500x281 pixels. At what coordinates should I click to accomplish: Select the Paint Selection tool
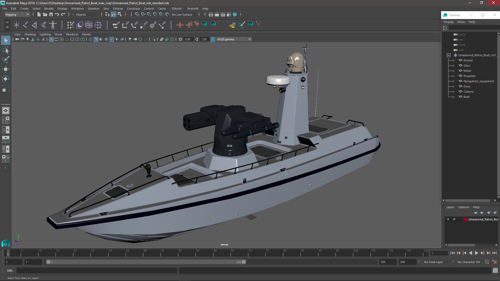(5, 59)
